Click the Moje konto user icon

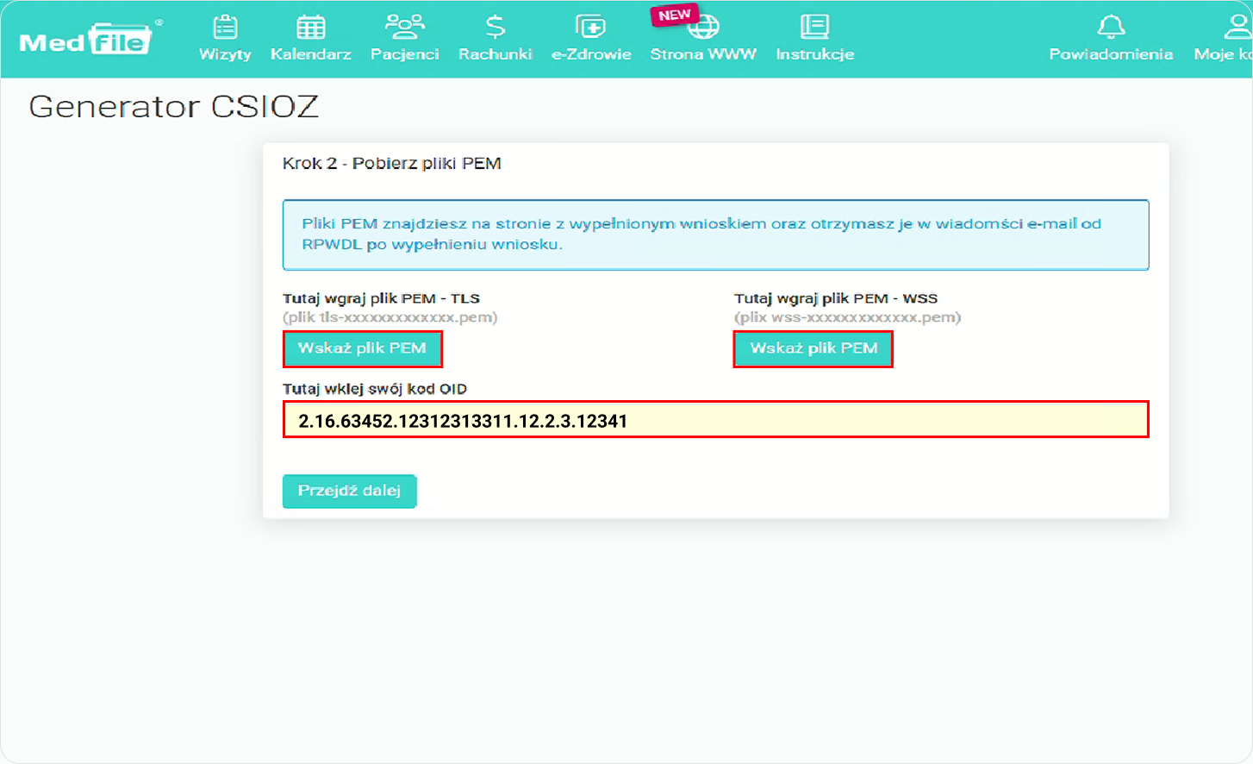pyautogui.click(x=1237, y=27)
